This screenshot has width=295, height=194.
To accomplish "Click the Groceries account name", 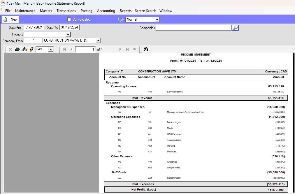I will [172, 162].
